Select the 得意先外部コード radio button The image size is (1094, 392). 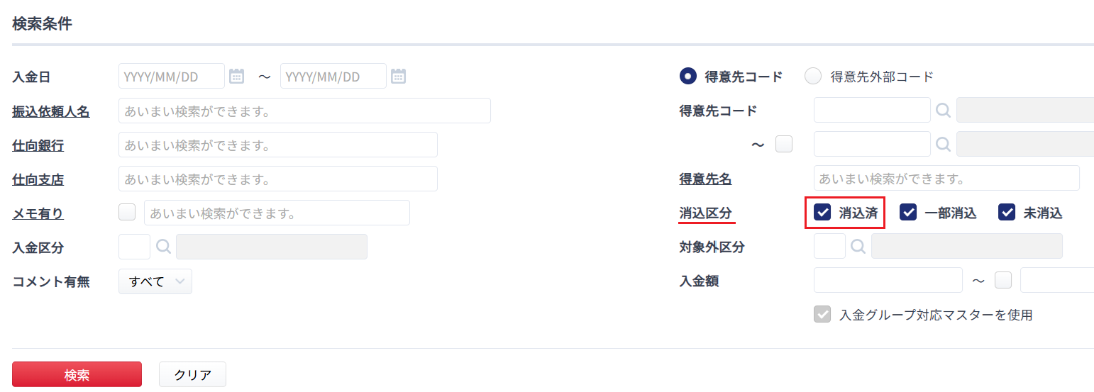click(x=813, y=76)
